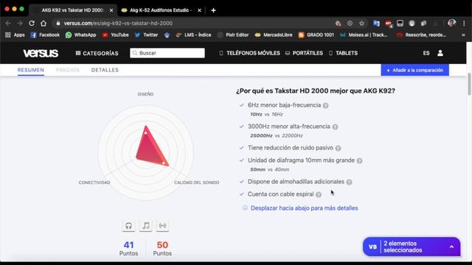Select the headphones design icon below chart
This screenshot has width=472, height=265.
tap(128, 226)
